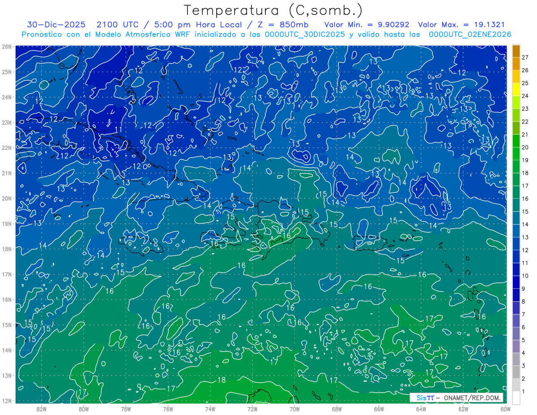Click the 66W longitude axis label
Viewport: 537px width, 415px height.
(379, 409)
